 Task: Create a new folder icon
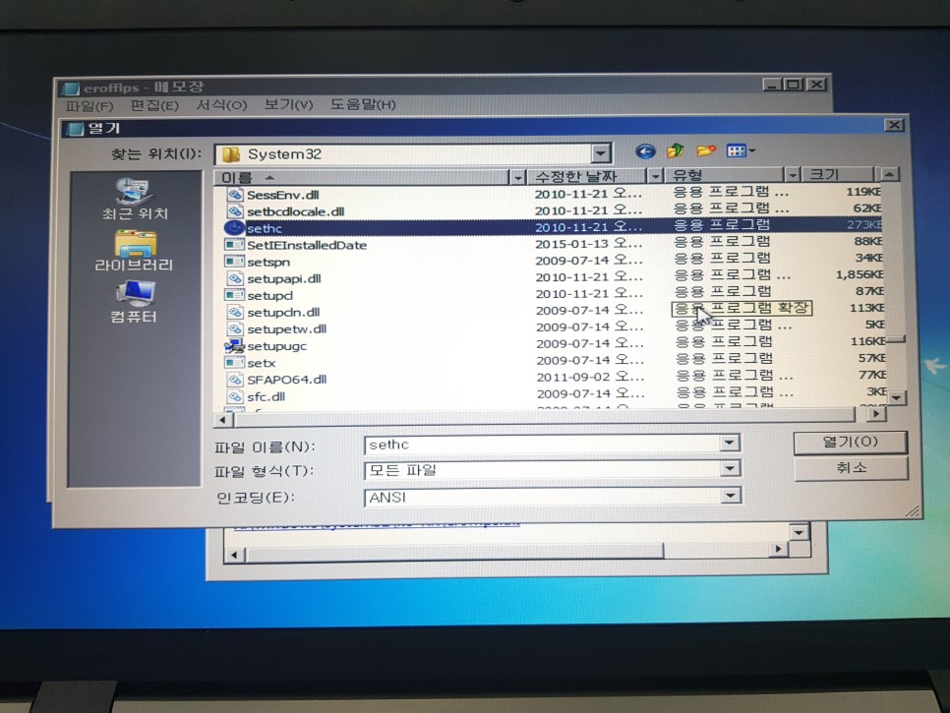pos(706,150)
